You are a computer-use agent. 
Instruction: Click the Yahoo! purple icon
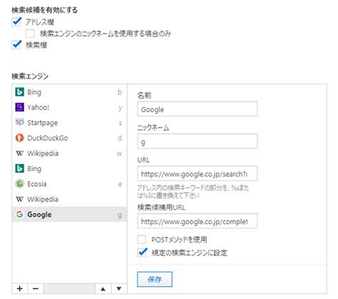[19, 107]
